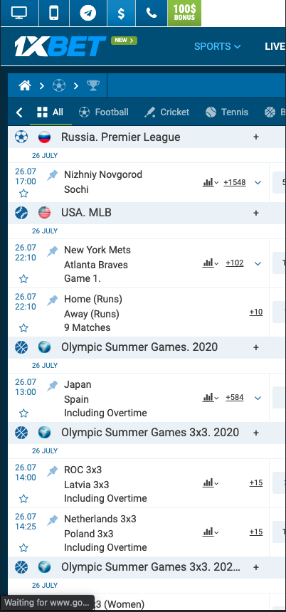Expand Russia Premier League plus button

tap(256, 137)
